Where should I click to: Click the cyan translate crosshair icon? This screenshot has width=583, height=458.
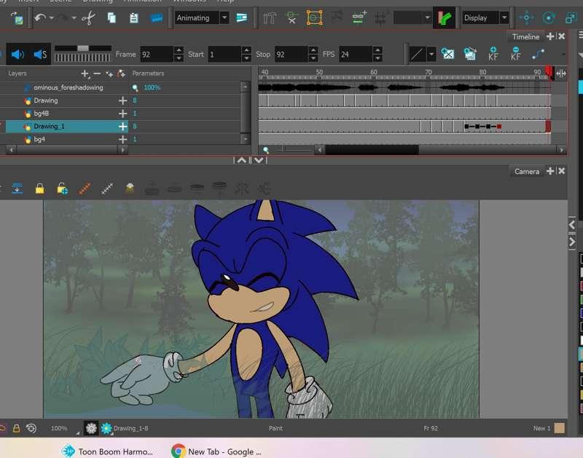[526, 17]
